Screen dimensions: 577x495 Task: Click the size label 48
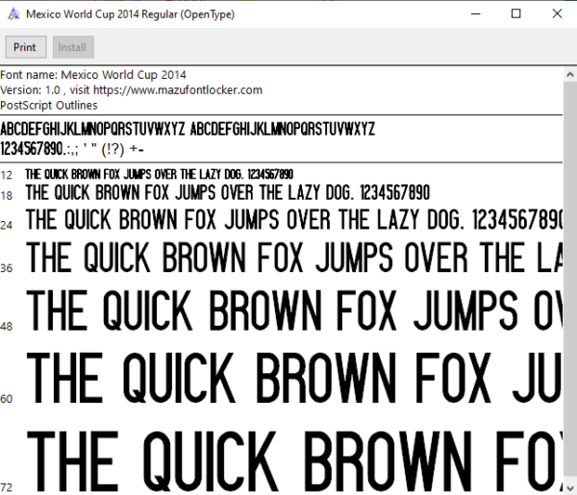coord(7,326)
